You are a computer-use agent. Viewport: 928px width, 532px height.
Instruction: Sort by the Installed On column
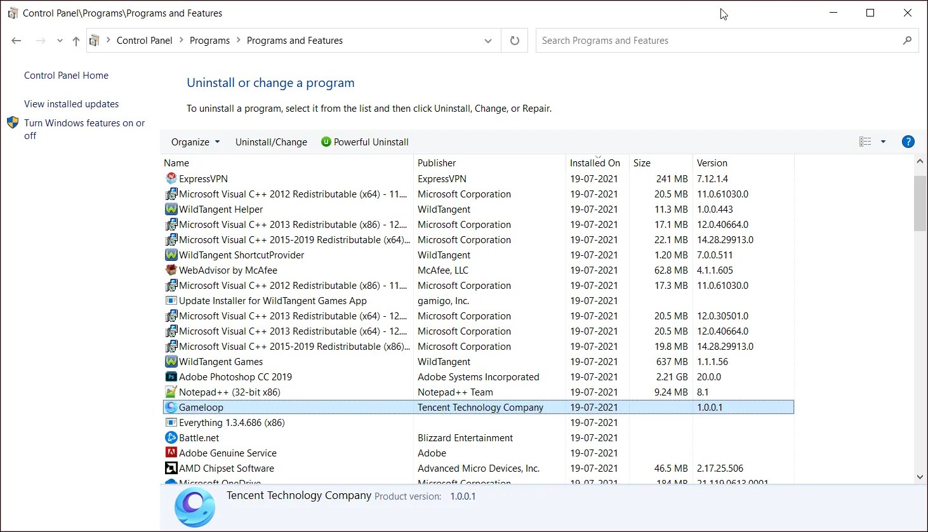(594, 163)
